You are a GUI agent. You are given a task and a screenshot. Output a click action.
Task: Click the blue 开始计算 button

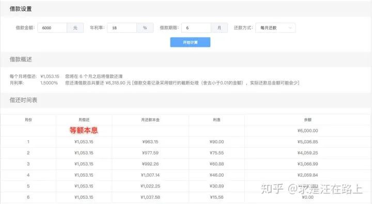click(x=190, y=42)
